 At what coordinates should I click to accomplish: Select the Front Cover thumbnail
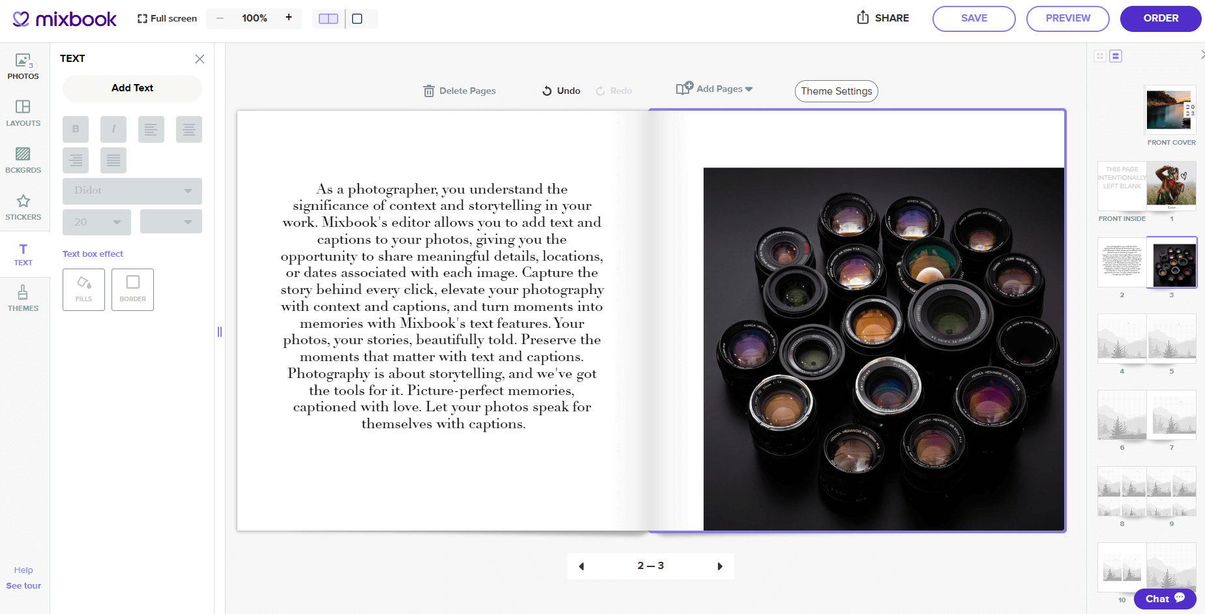(x=1170, y=109)
